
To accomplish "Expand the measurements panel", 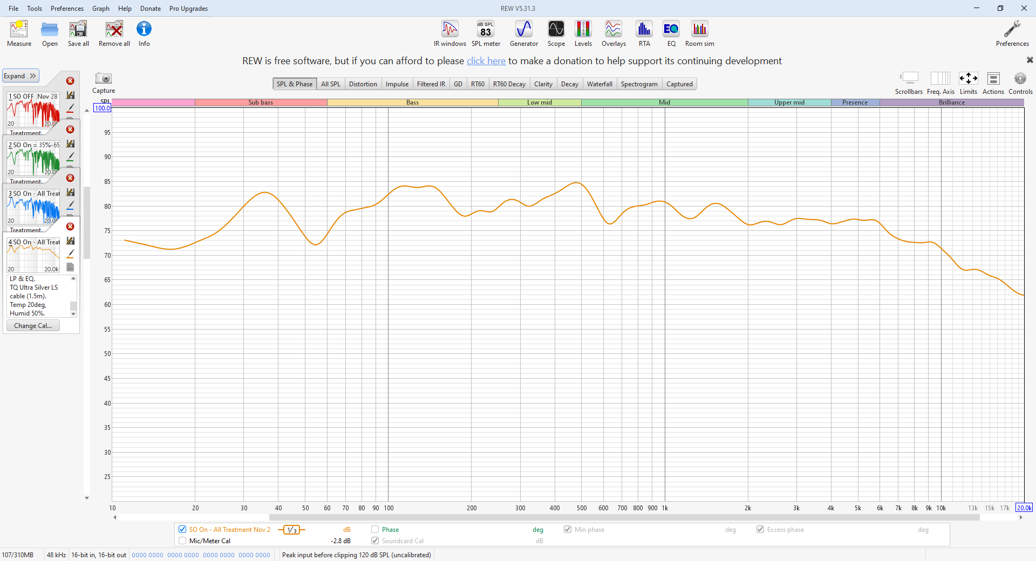I will (21, 76).
